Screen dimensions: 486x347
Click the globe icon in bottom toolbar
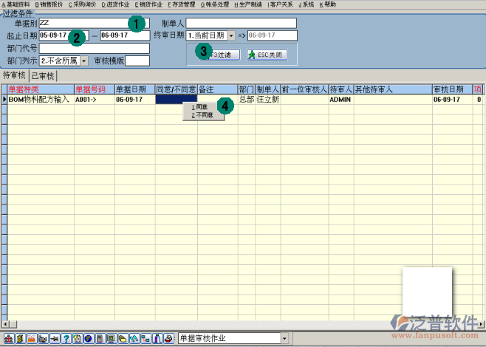coord(89,339)
